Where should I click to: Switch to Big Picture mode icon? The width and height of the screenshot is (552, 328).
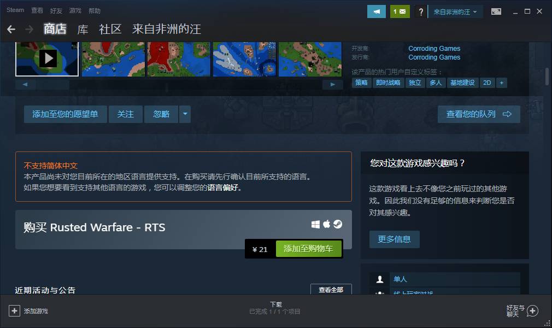click(x=496, y=11)
